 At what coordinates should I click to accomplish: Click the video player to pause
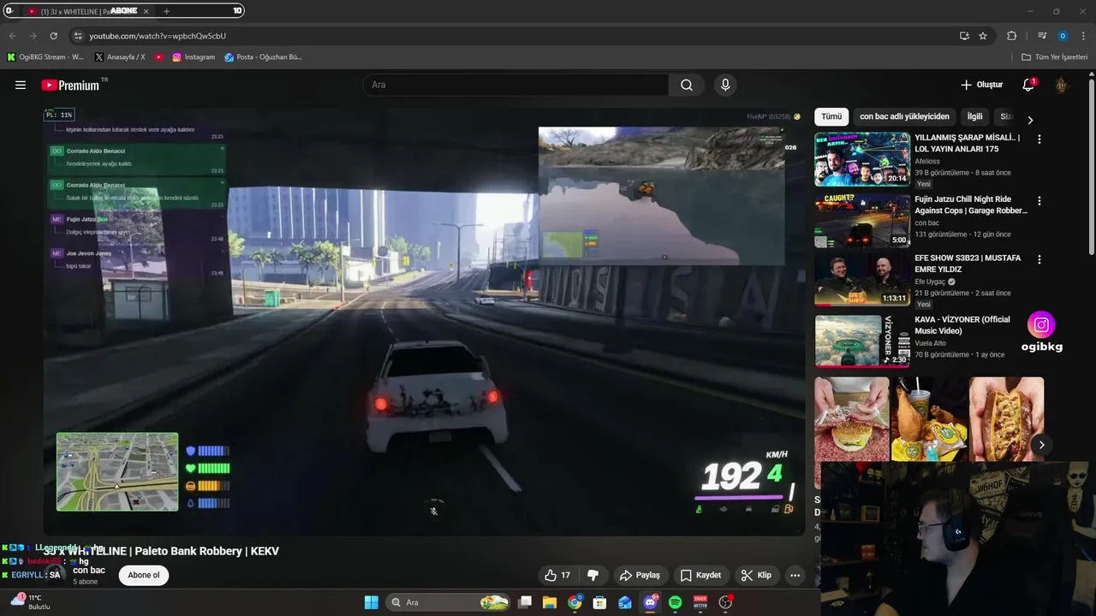pos(425,321)
